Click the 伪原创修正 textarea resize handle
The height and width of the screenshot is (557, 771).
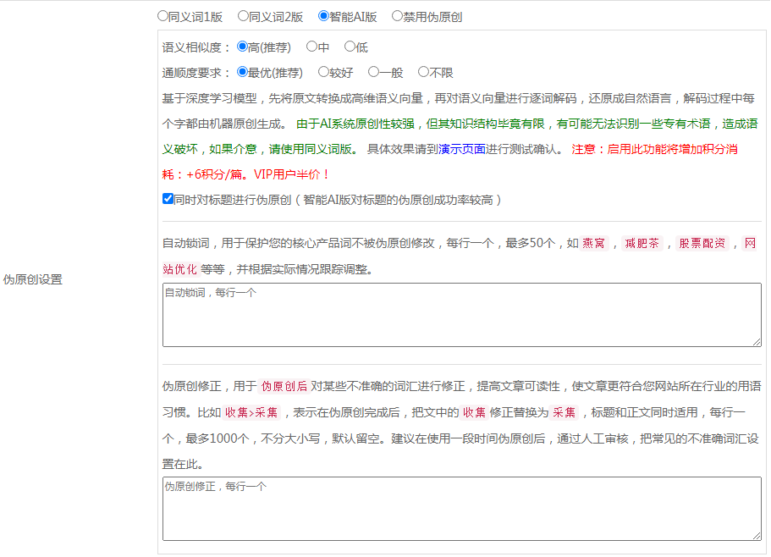pyautogui.click(x=756, y=535)
